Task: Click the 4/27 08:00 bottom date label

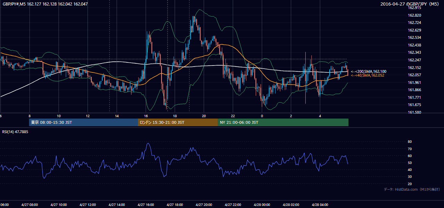Action: [x=30, y=205]
